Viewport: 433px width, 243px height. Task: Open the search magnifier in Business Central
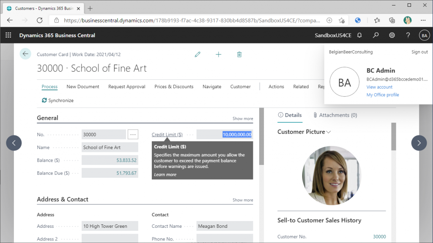coord(375,35)
